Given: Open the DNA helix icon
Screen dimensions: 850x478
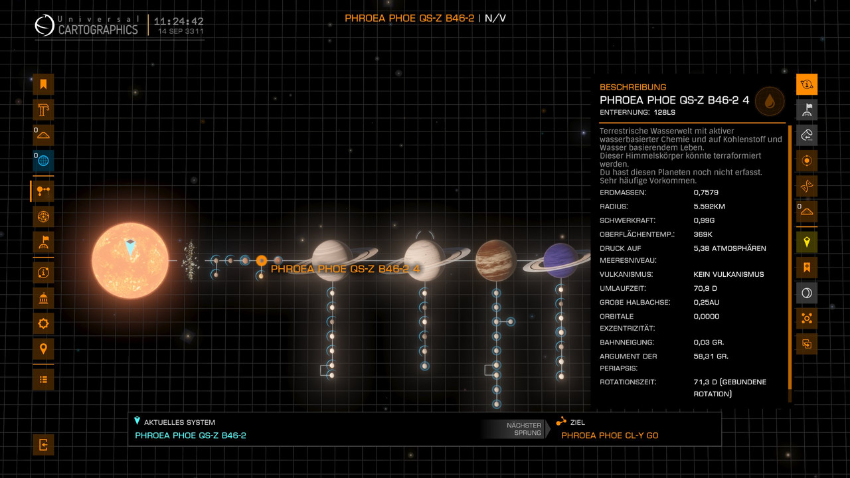Looking at the screenshot, I should [807, 186].
